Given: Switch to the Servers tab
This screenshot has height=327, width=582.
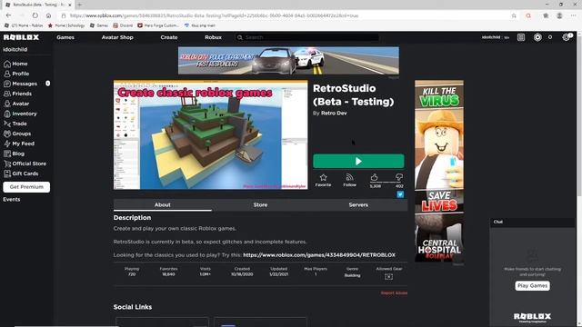Looking at the screenshot, I should (x=358, y=204).
